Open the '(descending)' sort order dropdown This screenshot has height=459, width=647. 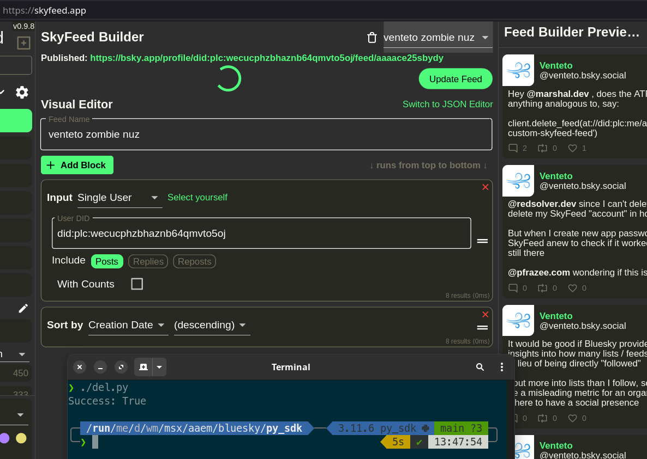point(212,325)
